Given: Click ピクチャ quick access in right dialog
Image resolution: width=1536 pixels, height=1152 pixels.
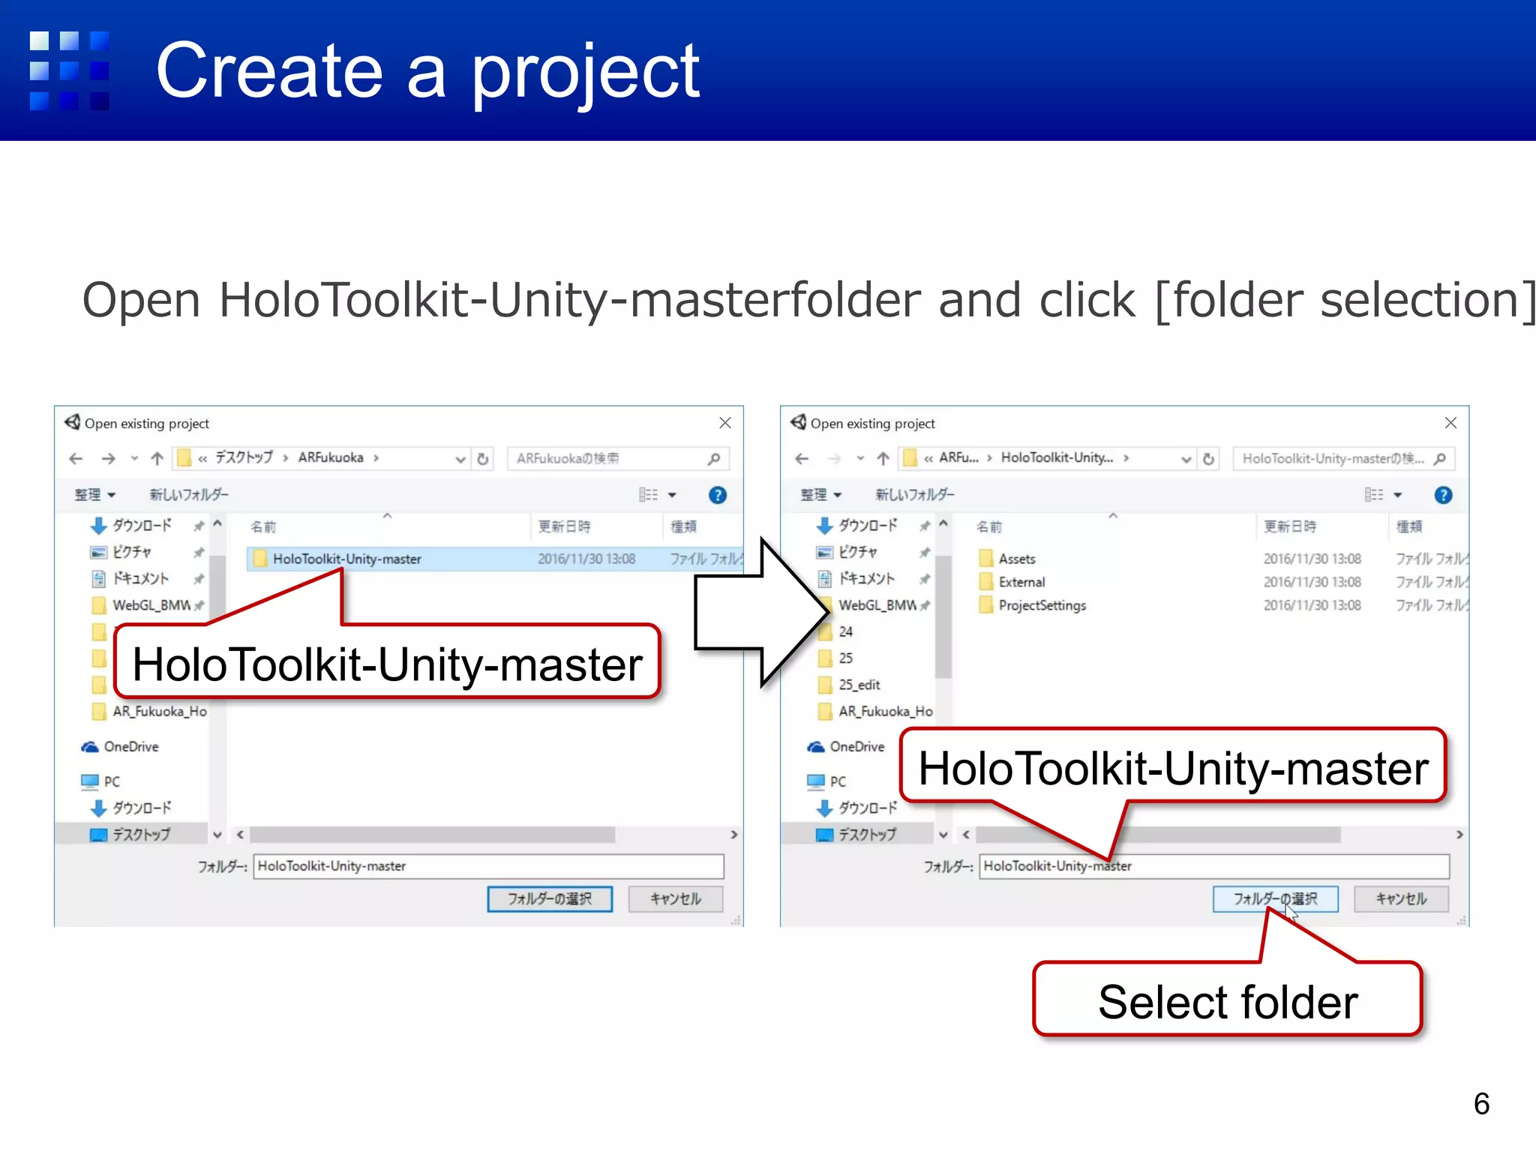Looking at the screenshot, I should pyautogui.click(x=858, y=552).
